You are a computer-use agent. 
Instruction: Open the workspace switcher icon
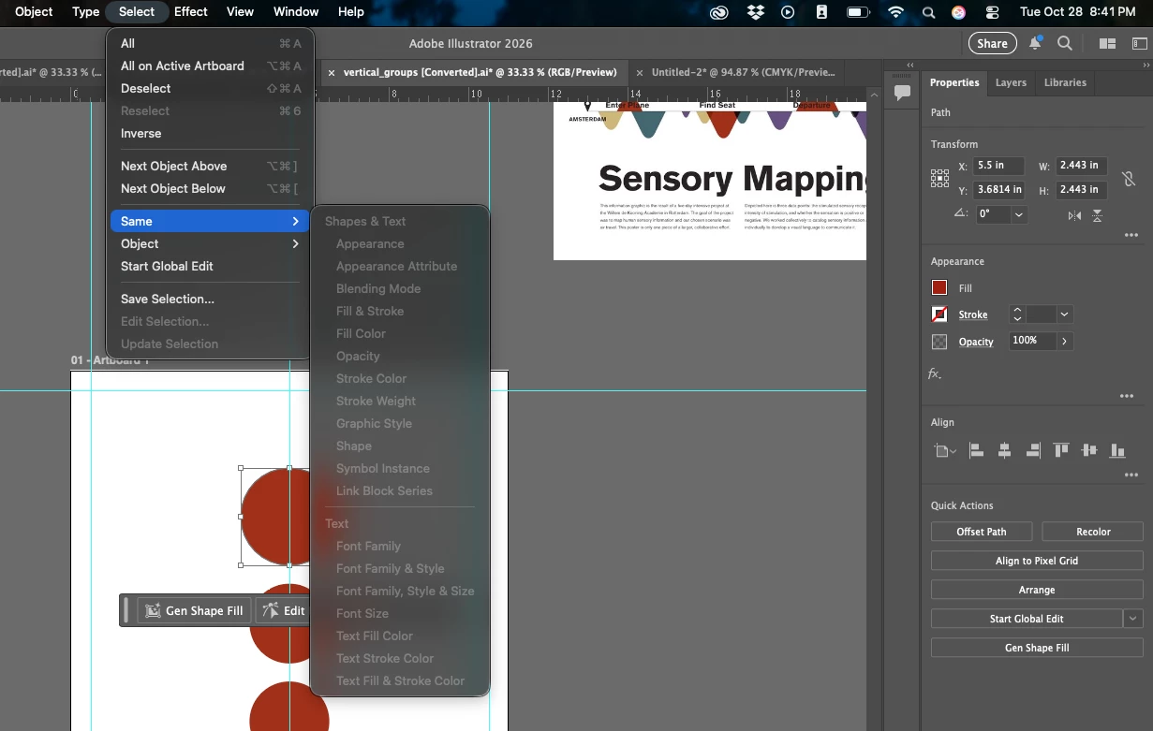click(1140, 43)
